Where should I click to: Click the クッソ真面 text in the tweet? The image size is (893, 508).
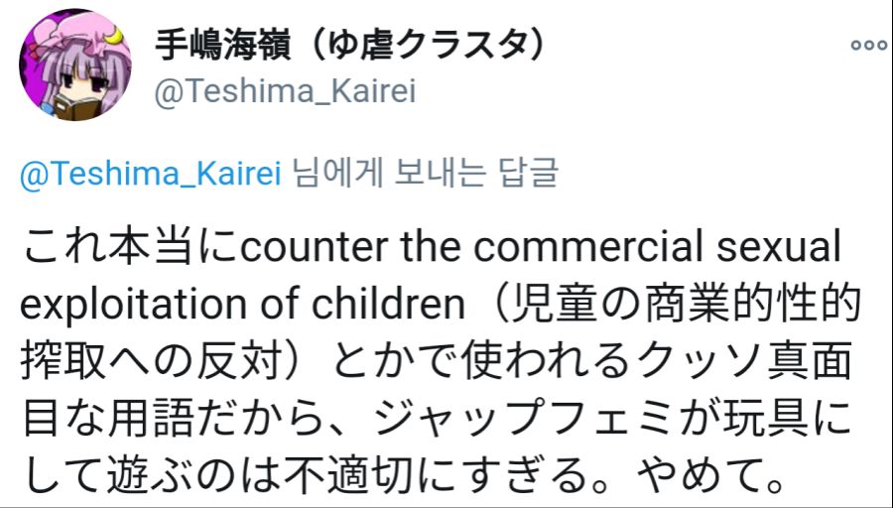coord(735,364)
